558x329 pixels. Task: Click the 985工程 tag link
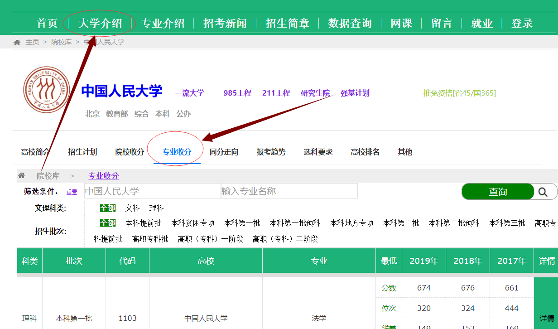pos(237,93)
